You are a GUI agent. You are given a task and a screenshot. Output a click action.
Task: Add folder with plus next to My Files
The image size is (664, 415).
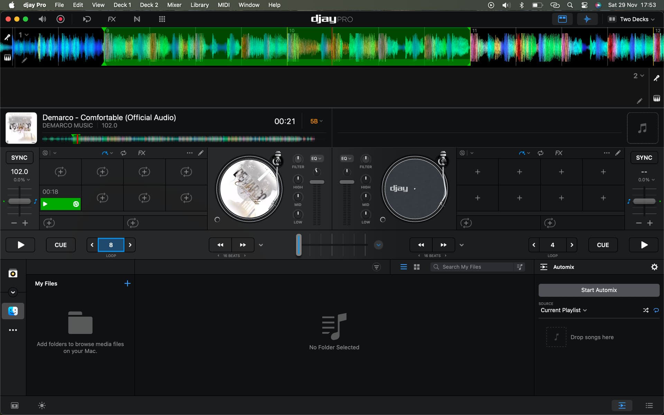click(127, 284)
